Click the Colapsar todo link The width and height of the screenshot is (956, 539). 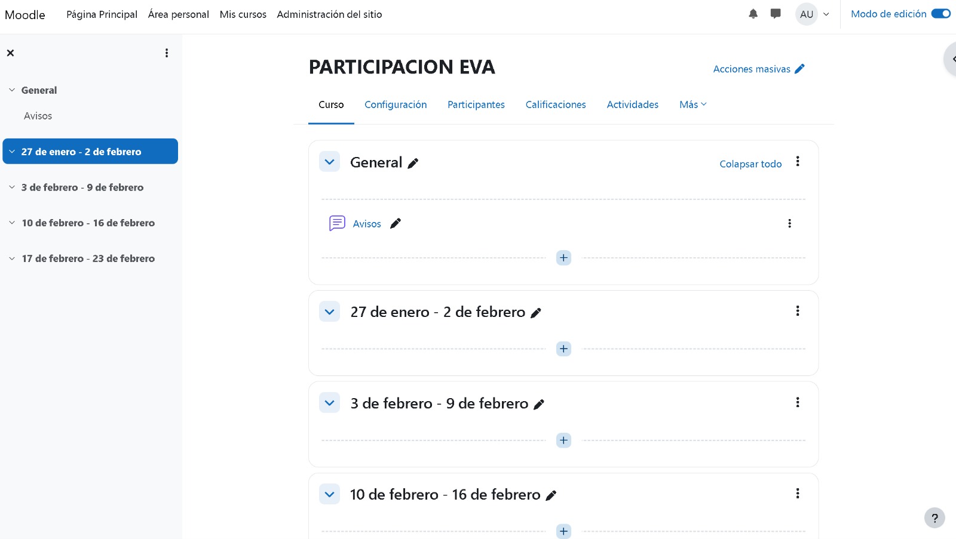point(750,164)
